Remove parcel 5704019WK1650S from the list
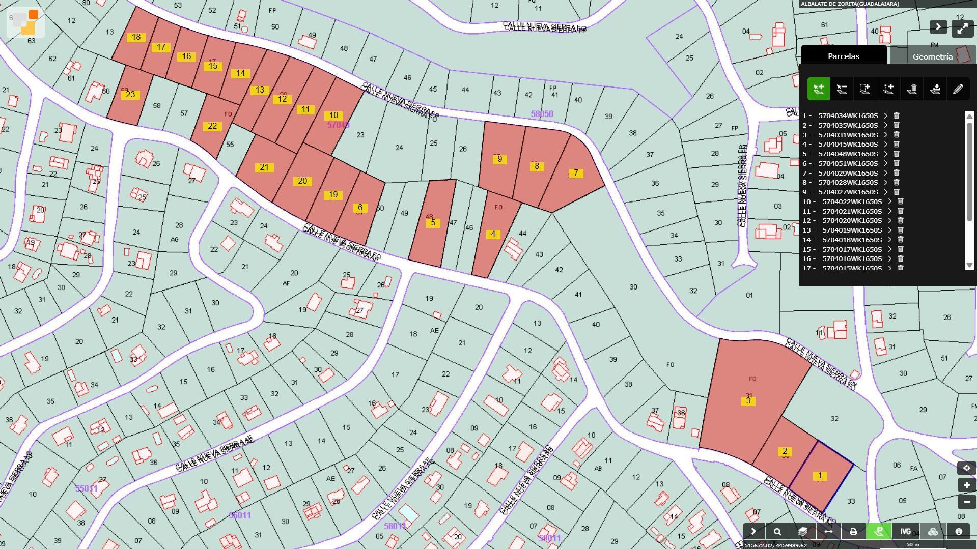977x549 pixels. [x=901, y=230]
